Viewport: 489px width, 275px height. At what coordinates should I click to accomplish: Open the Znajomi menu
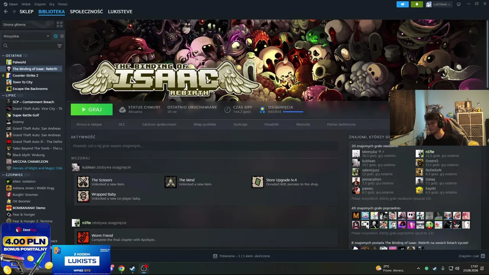coord(40,4)
